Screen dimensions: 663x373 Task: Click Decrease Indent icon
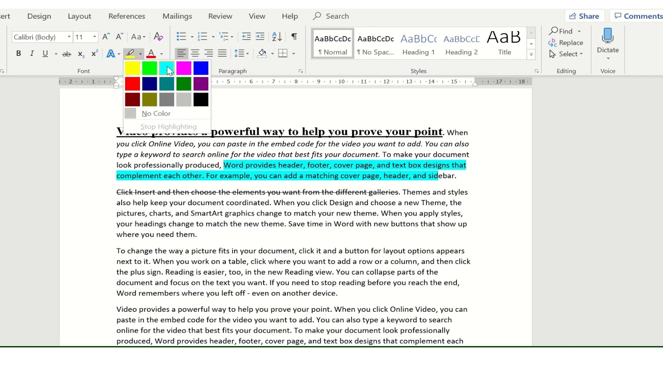pyautogui.click(x=247, y=37)
